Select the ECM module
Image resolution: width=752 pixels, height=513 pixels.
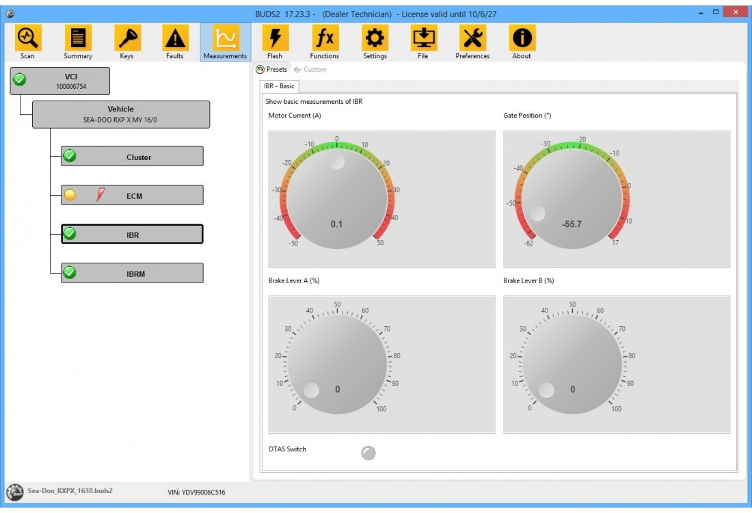[x=133, y=196]
